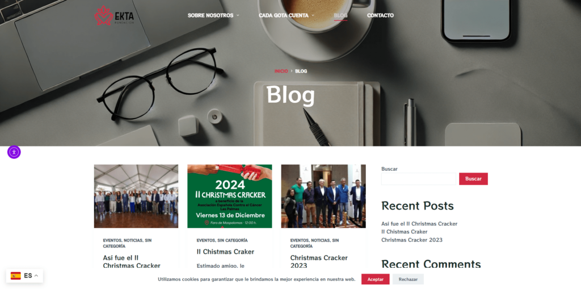Viewport: 581px width, 290px height.
Task: Expand the Cada Gota Cuenta submenu arrow
Action: (x=313, y=15)
